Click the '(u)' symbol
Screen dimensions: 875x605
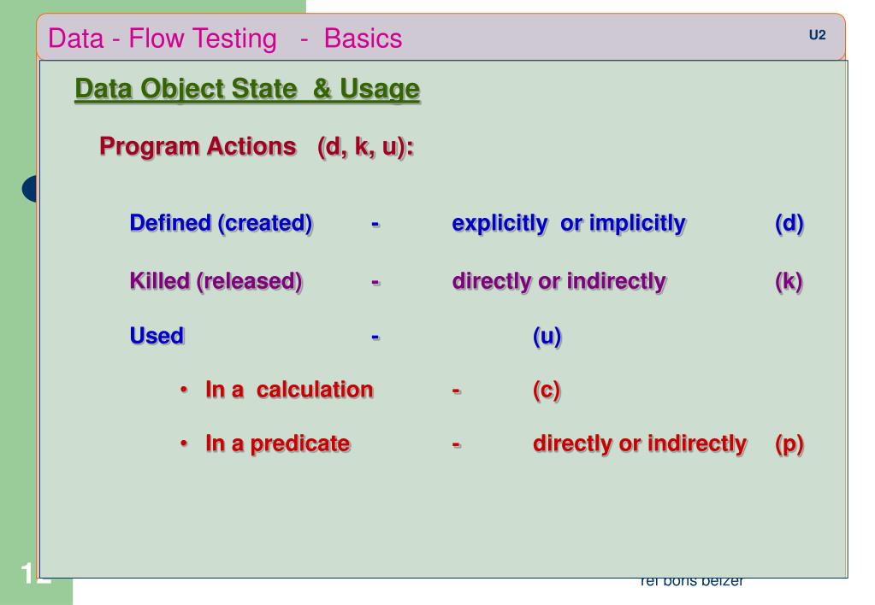pos(547,337)
